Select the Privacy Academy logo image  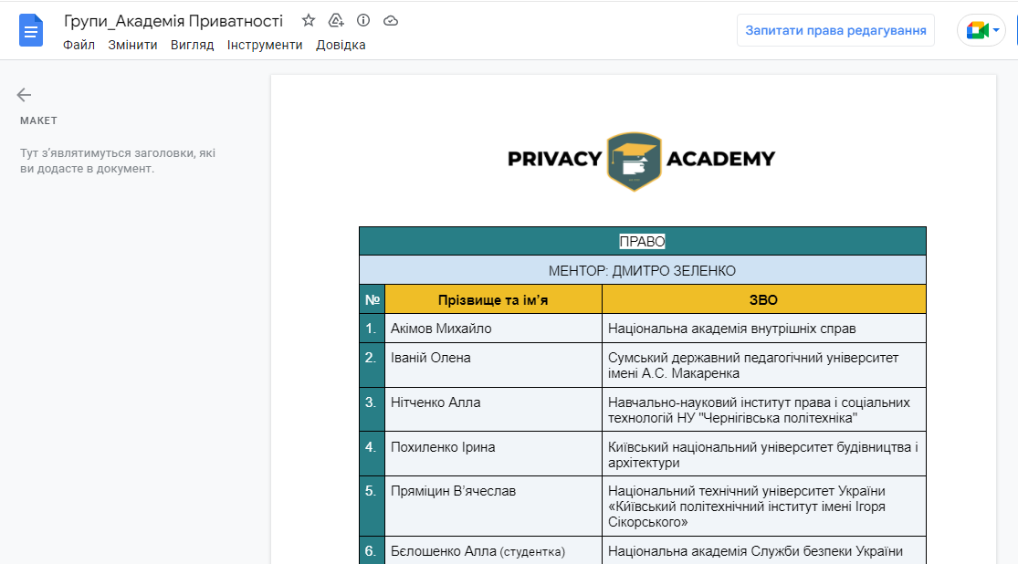point(641,160)
